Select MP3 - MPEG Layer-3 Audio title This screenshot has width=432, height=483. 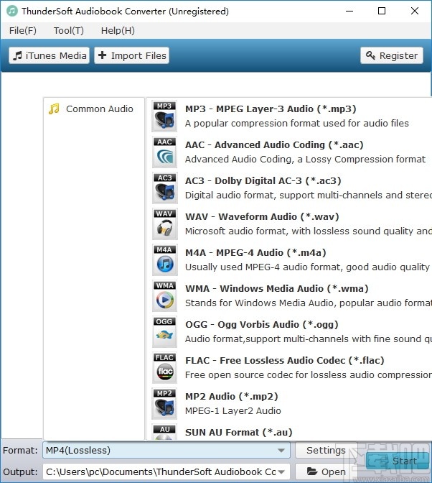click(x=271, y=109)
